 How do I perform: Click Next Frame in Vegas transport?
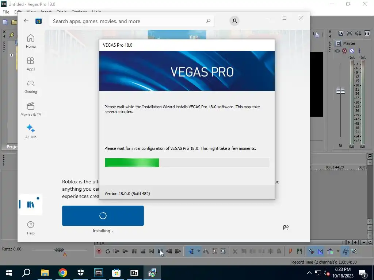click(178, 251)
